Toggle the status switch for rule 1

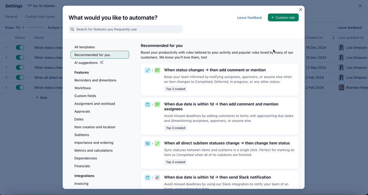pyautogui.click(x=20, y=48)
